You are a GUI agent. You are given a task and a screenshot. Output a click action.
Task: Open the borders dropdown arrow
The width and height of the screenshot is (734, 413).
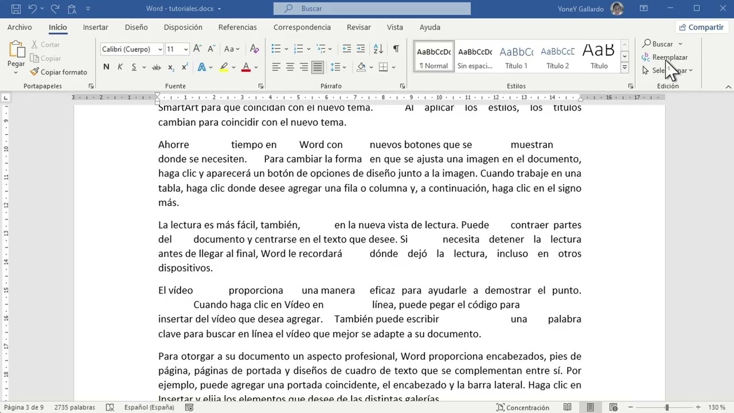(393, 67)
